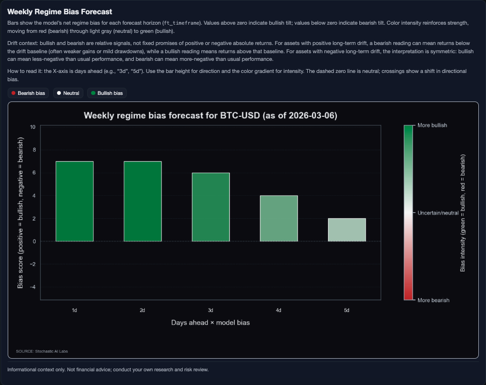Viewport: 486px width, 385px height.
Task: Click the '10' y-axis tick label
Action: (33, 127)
